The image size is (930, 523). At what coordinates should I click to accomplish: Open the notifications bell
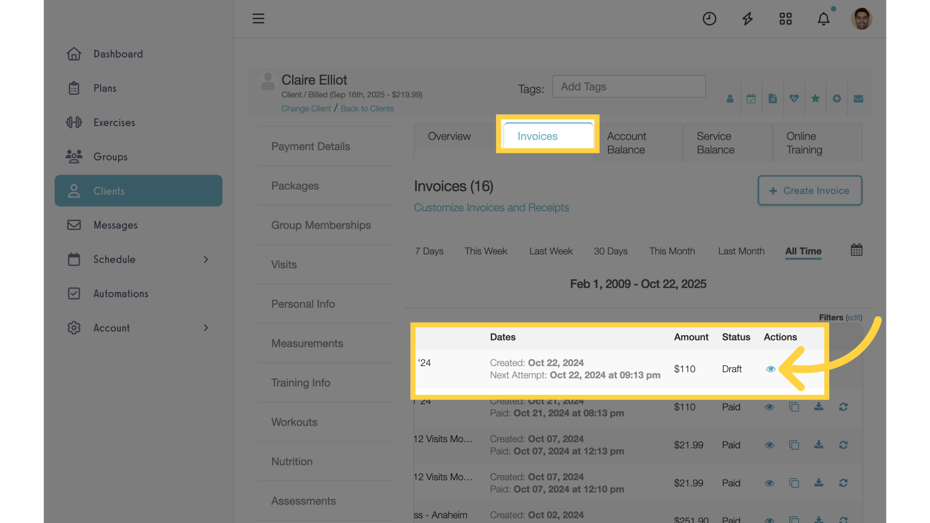tap(823, 18)
